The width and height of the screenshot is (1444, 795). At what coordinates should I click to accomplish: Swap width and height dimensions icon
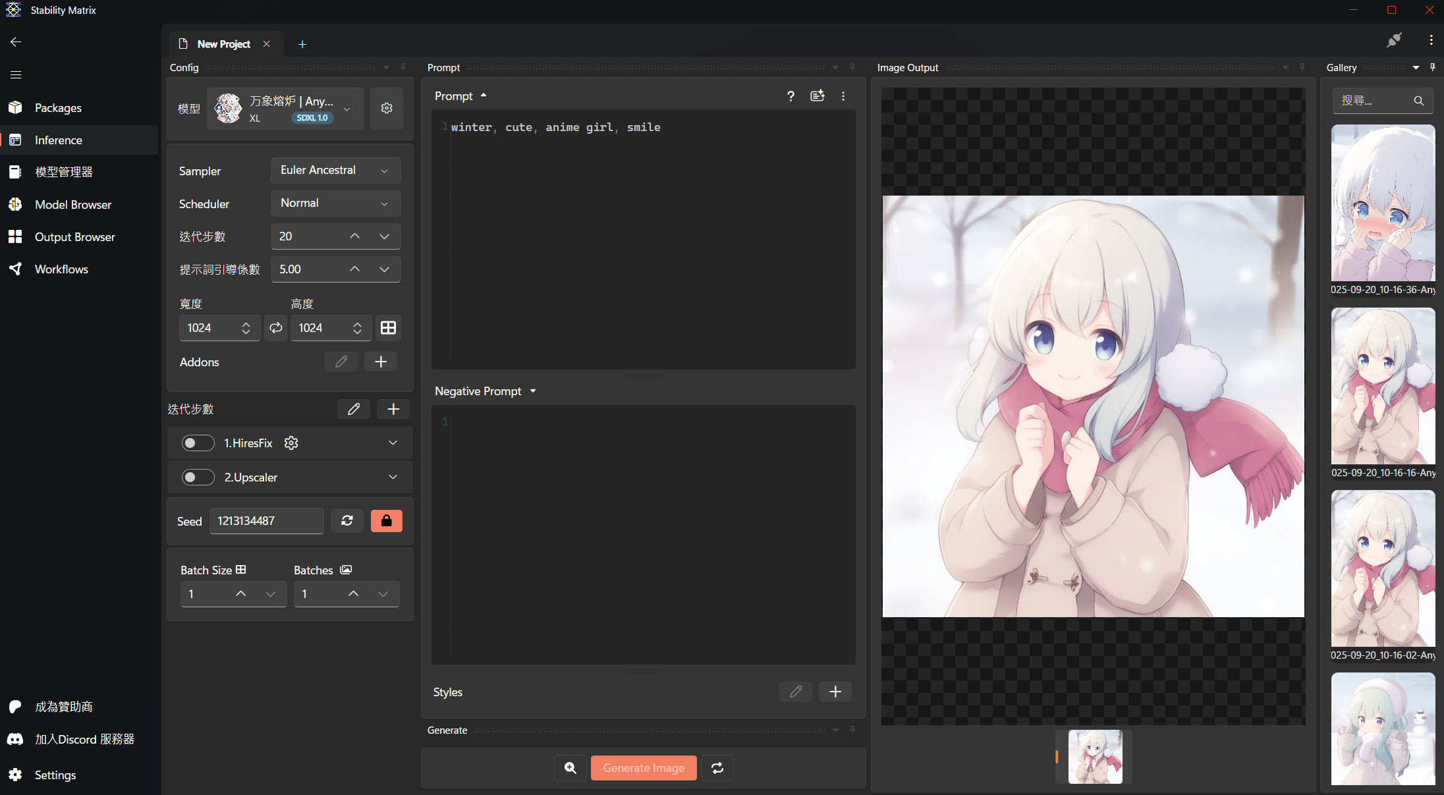click(276, 328)
